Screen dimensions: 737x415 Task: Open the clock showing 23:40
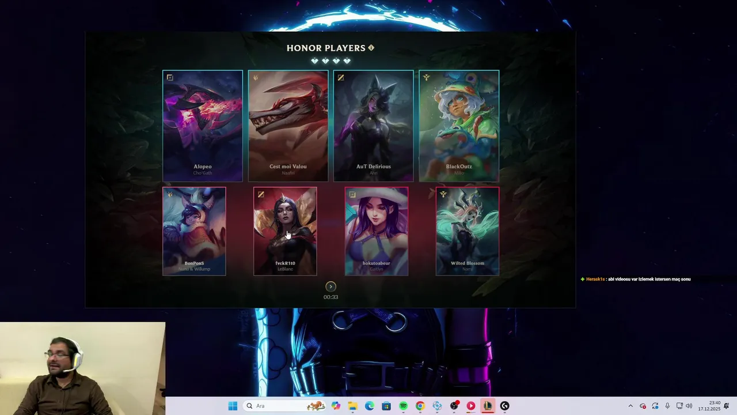pyautogui.click(x=709, y=406)
